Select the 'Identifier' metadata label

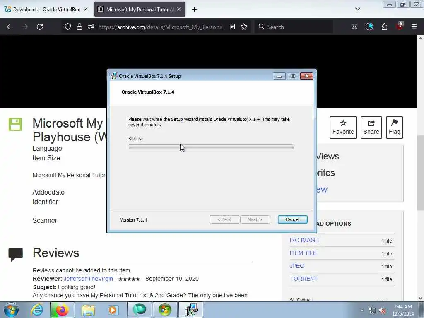[x=45, y=202]
